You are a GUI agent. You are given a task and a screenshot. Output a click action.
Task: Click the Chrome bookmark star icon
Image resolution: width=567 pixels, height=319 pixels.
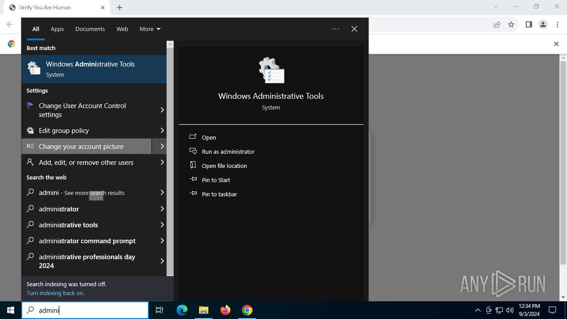[x=511, y=24]
